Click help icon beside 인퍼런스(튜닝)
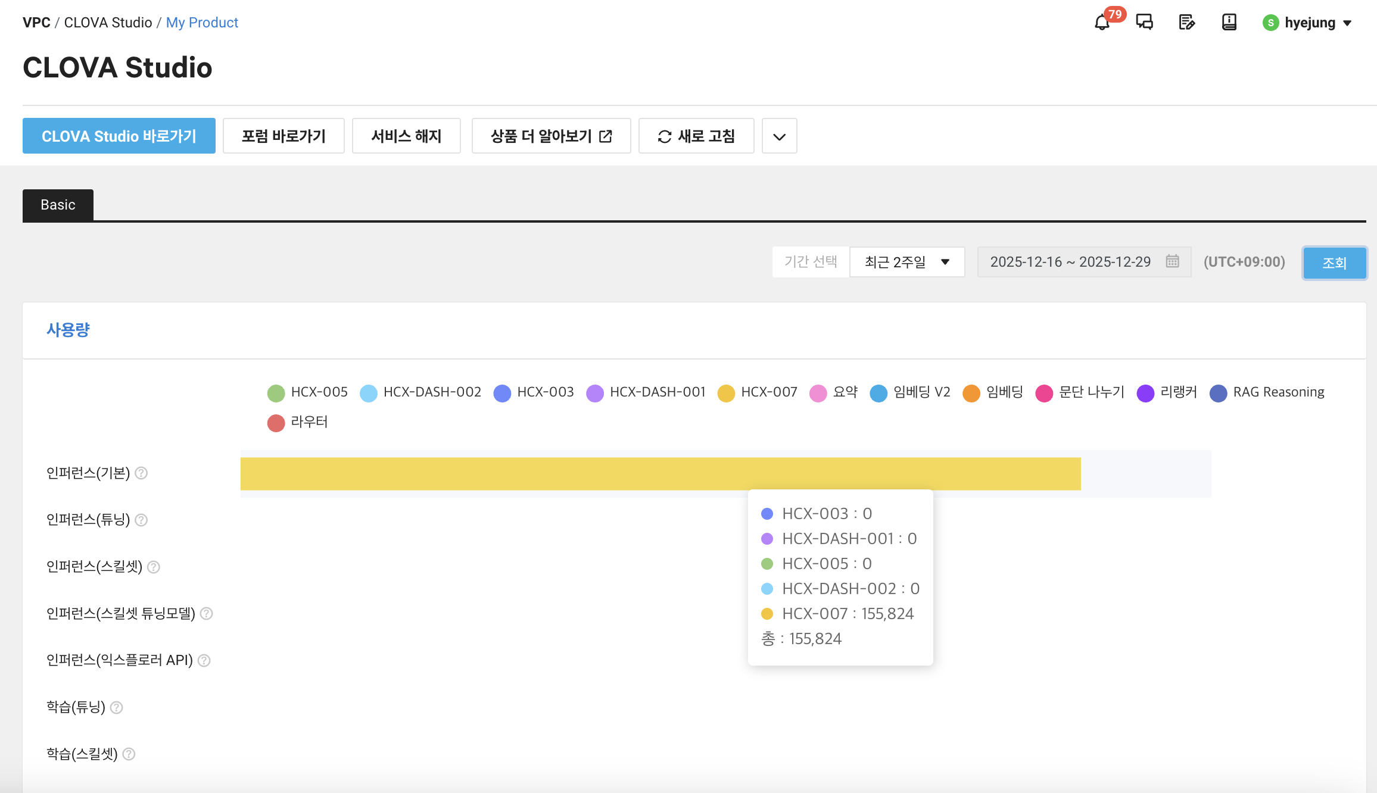The height and width of the screenshot is (793, 1377). coord(141,520)
